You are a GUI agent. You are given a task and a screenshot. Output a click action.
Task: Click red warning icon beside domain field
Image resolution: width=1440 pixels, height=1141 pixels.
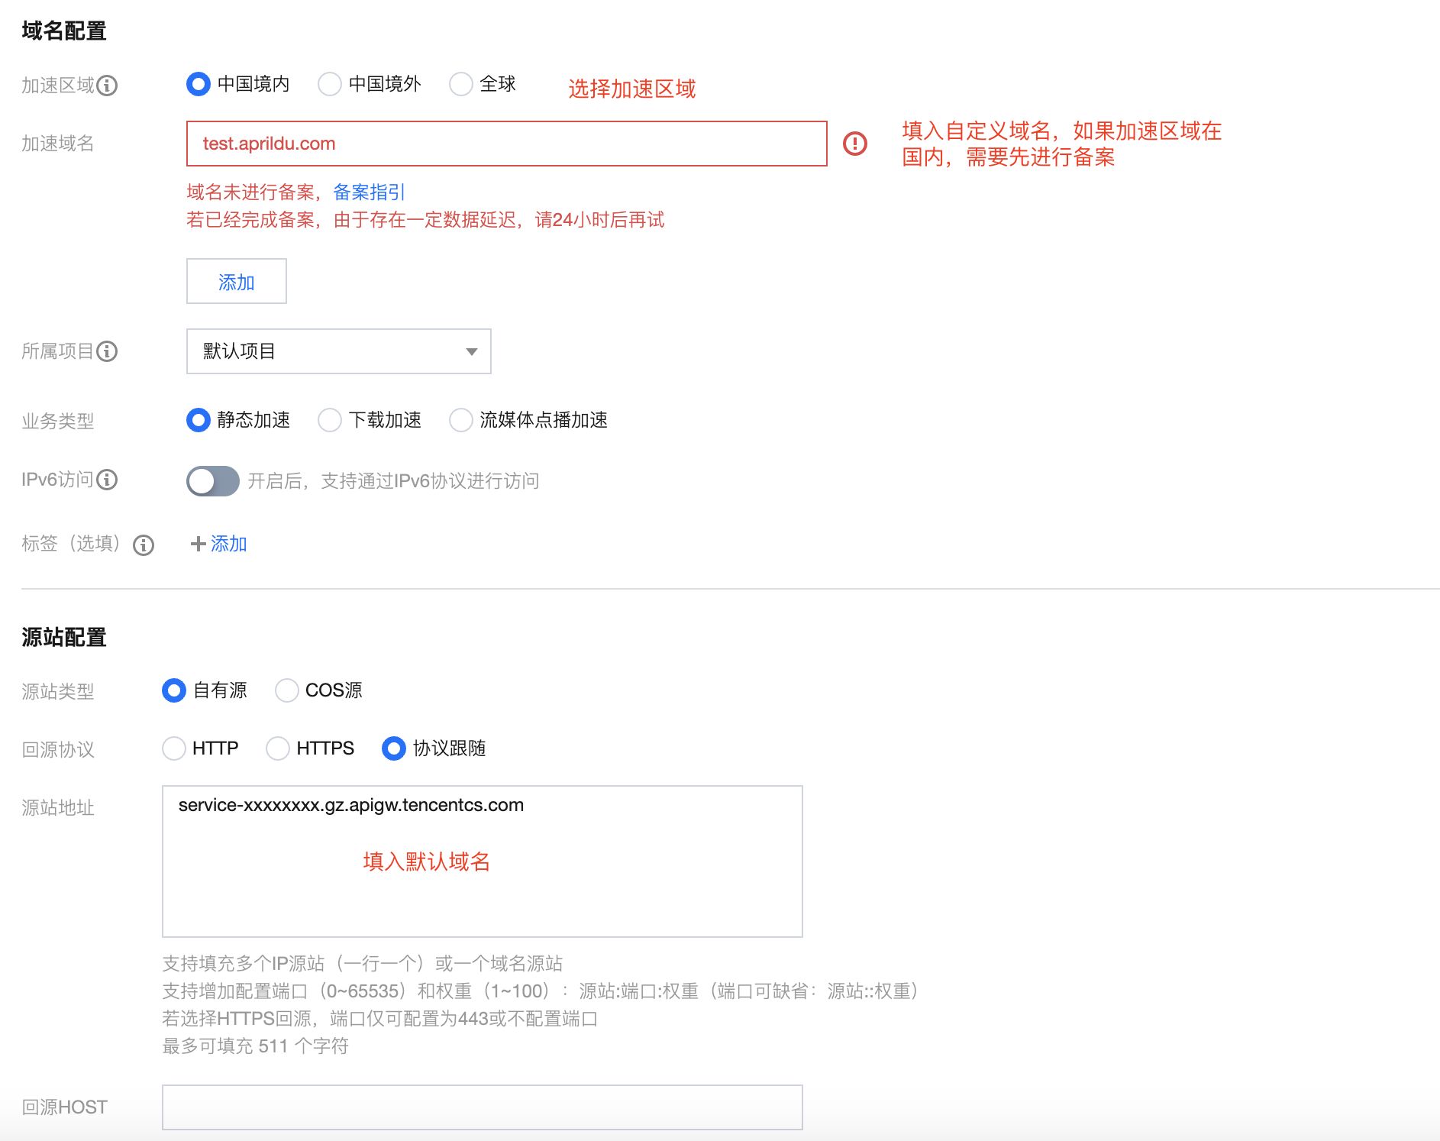pos(854,144)
